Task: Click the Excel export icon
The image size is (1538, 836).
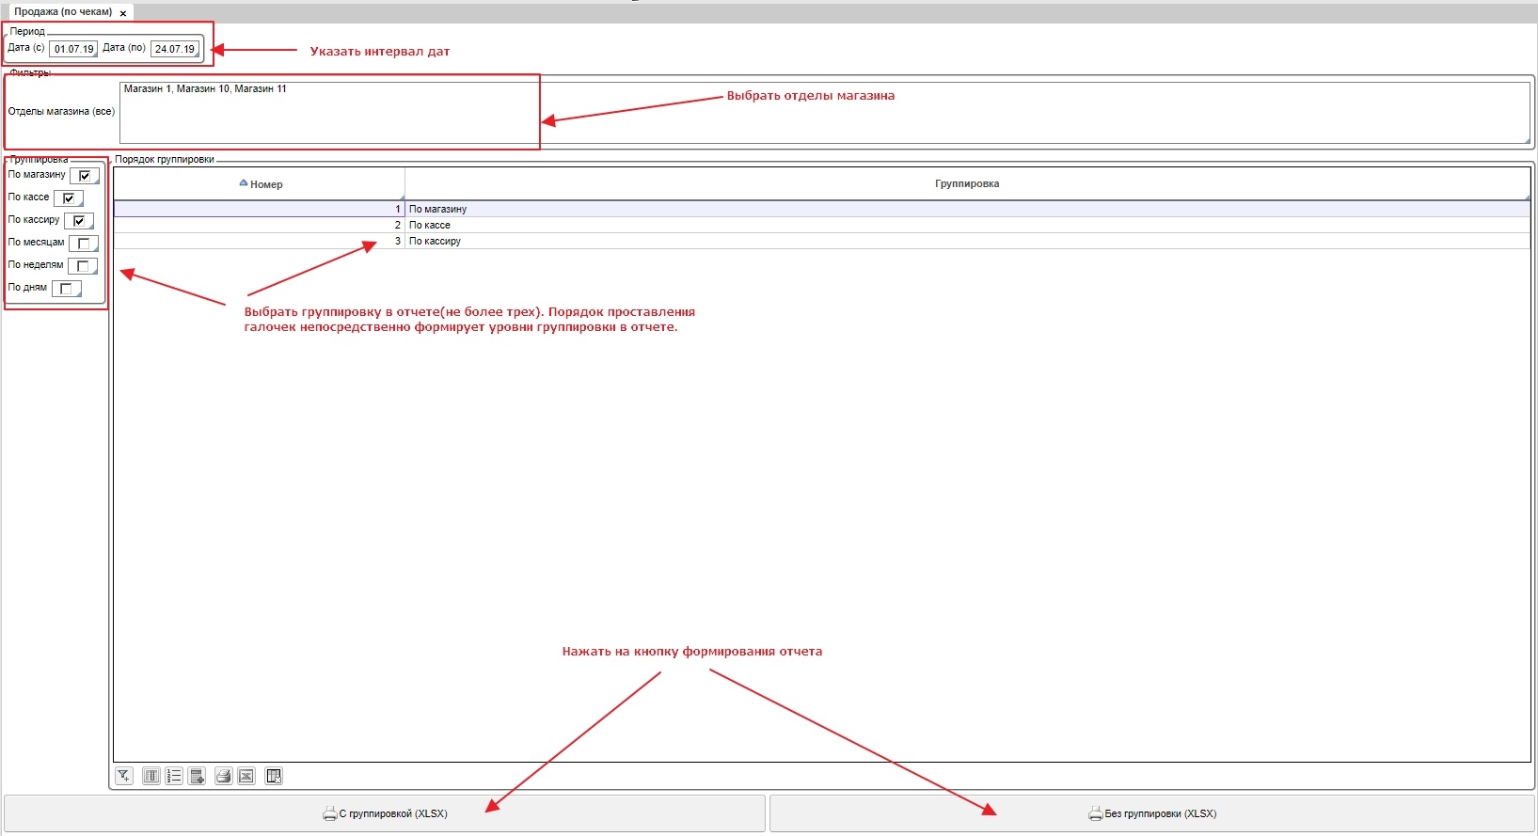Action: pos(246,776)
